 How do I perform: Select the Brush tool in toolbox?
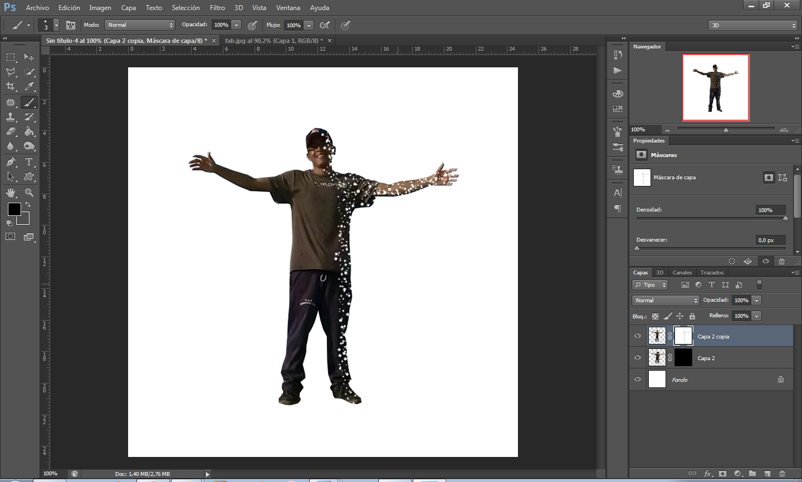tap(29, 102)
